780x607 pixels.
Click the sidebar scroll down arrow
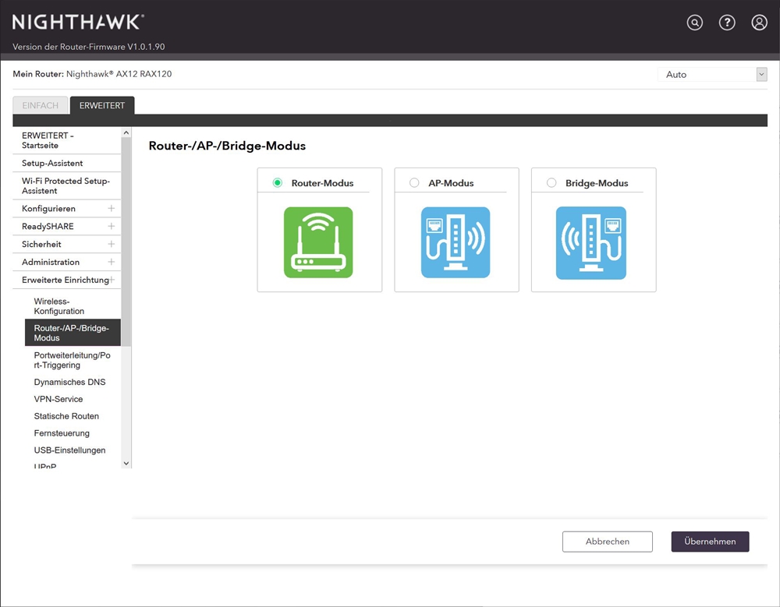point(126,463)
